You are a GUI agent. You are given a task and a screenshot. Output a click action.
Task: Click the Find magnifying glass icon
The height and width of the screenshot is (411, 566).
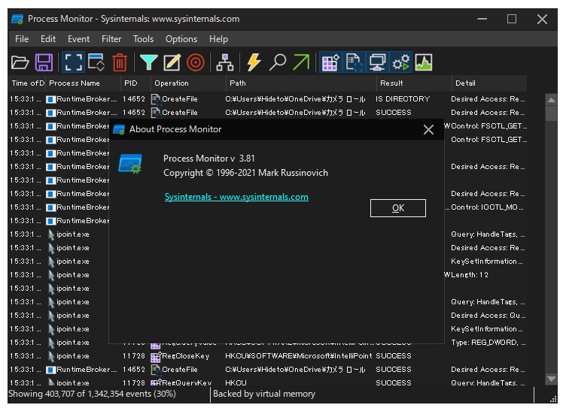(278, 62)
